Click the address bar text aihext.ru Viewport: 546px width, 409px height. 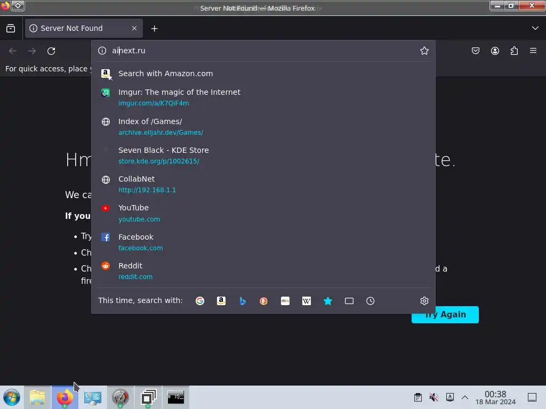[x=129, y=51]
